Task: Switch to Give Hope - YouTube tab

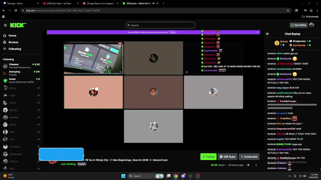Action: 61,3
